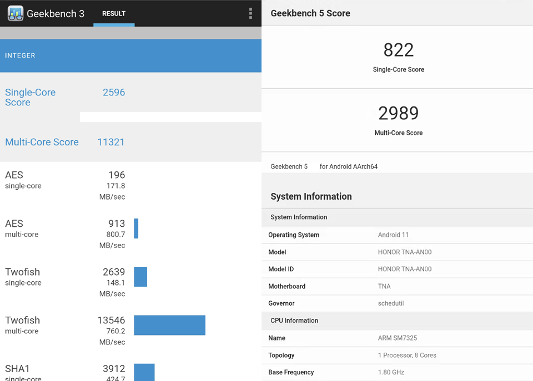Screen dimensions: 533x381
Task: Tap the SHA1 score 3912
Action: (114, 369)
